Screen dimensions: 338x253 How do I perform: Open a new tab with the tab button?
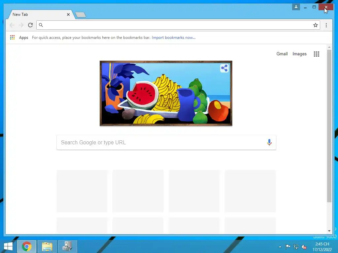click(x=81, y=14)
